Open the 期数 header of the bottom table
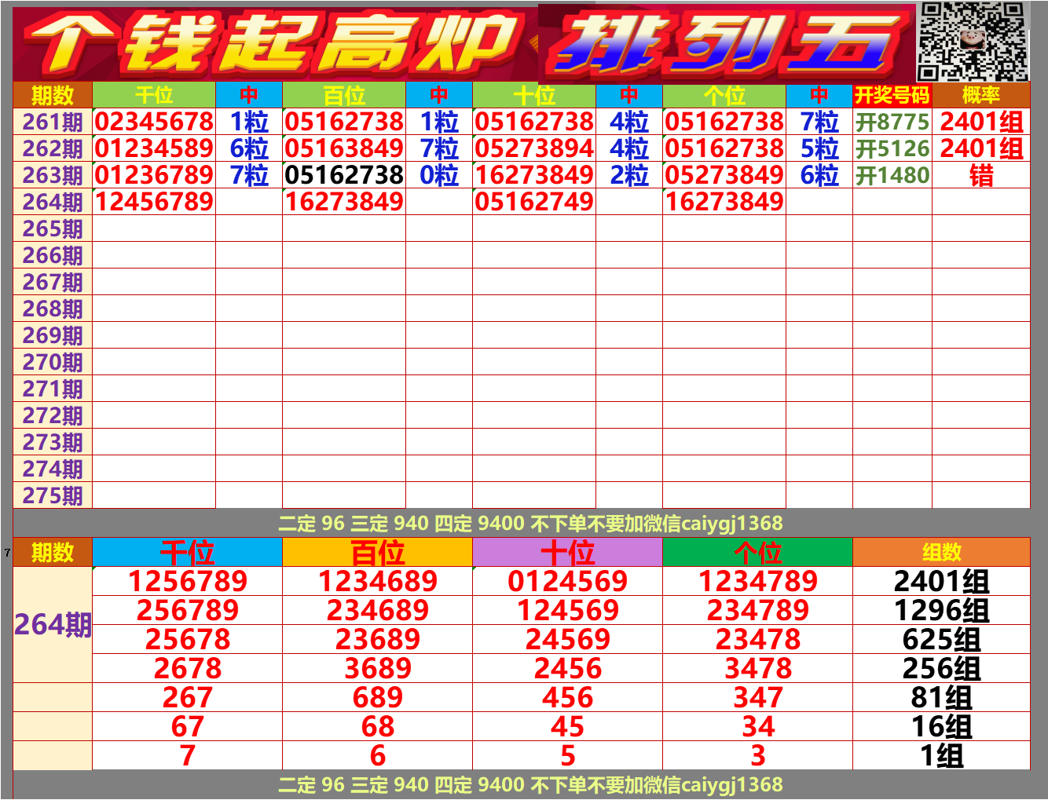 pyautogui.click(x=51, y=552)
